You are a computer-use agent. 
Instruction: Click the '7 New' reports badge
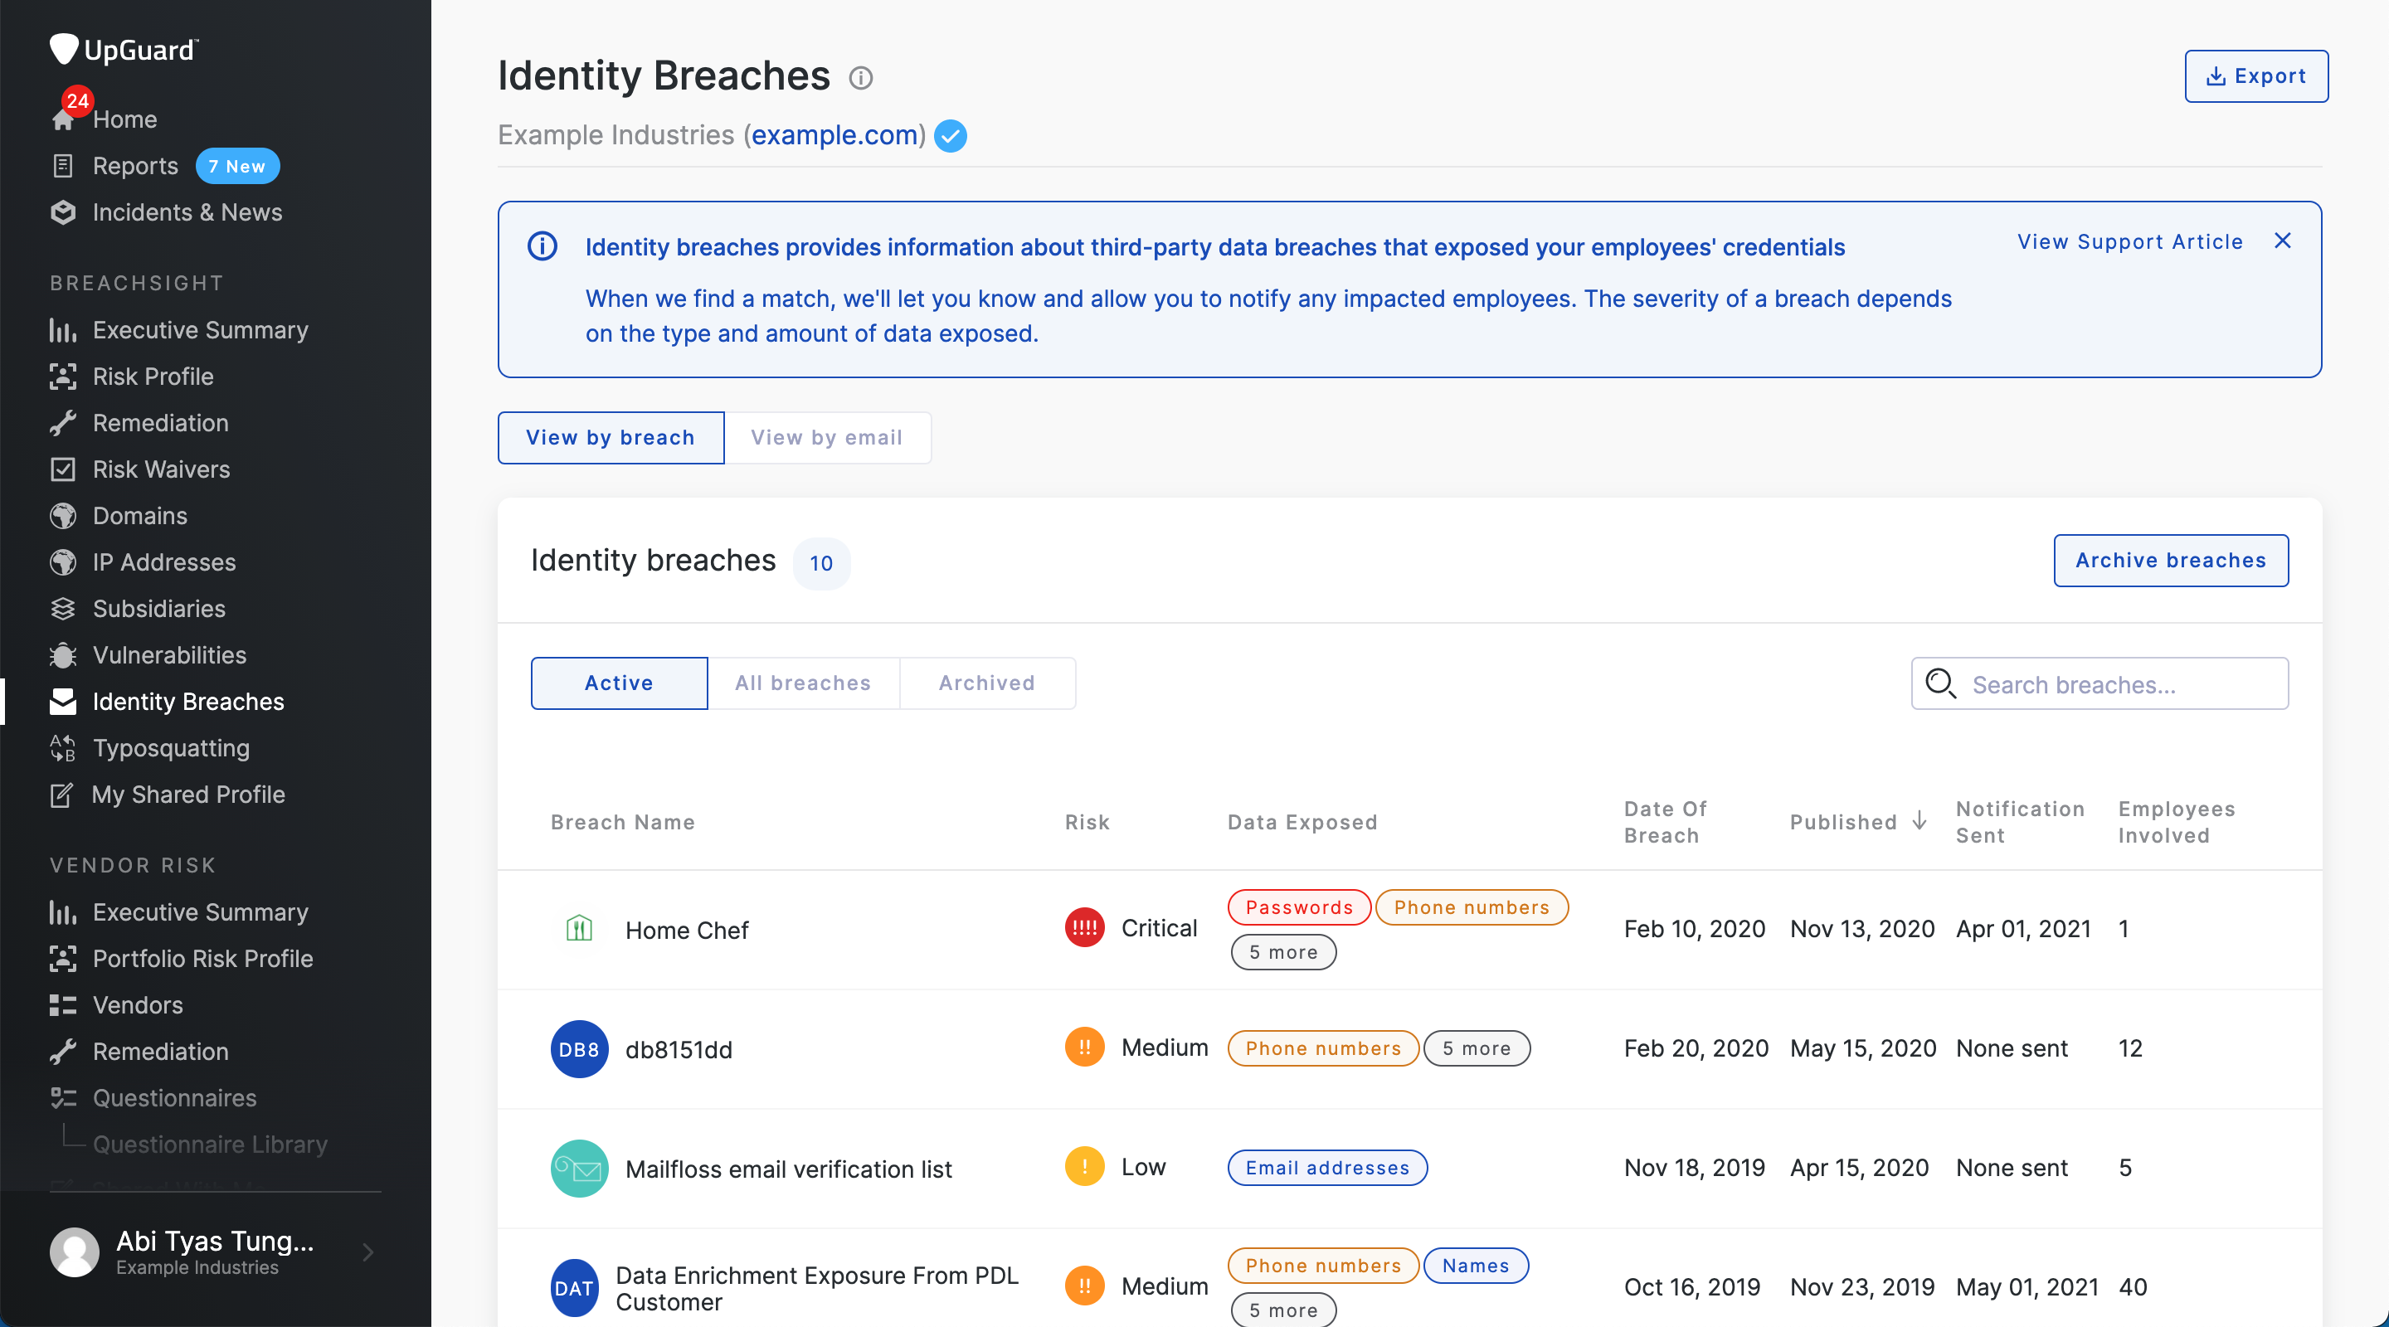(237, 166)
